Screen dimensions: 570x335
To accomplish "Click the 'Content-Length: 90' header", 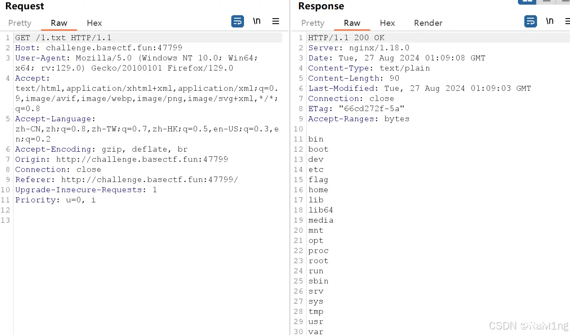I will click(x=354, y=78).
